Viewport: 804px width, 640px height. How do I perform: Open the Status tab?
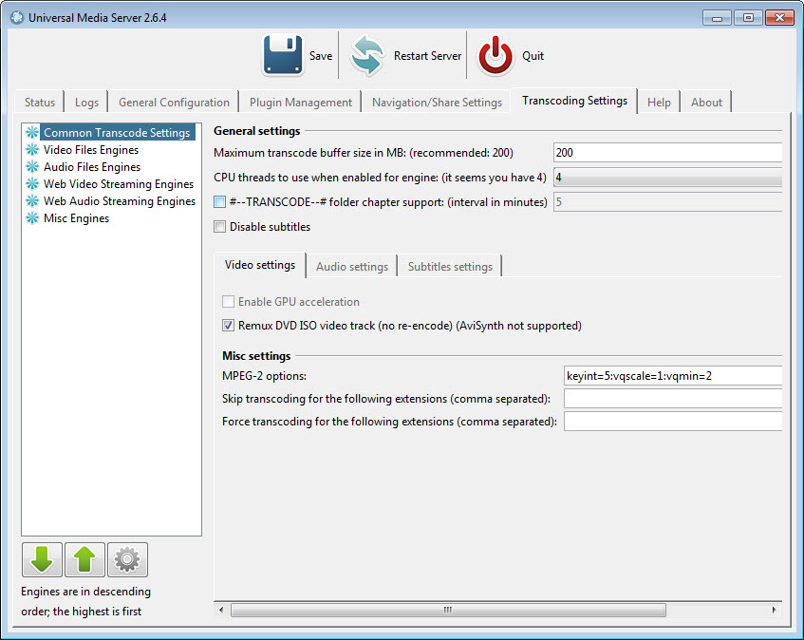[x=40, y=102]
